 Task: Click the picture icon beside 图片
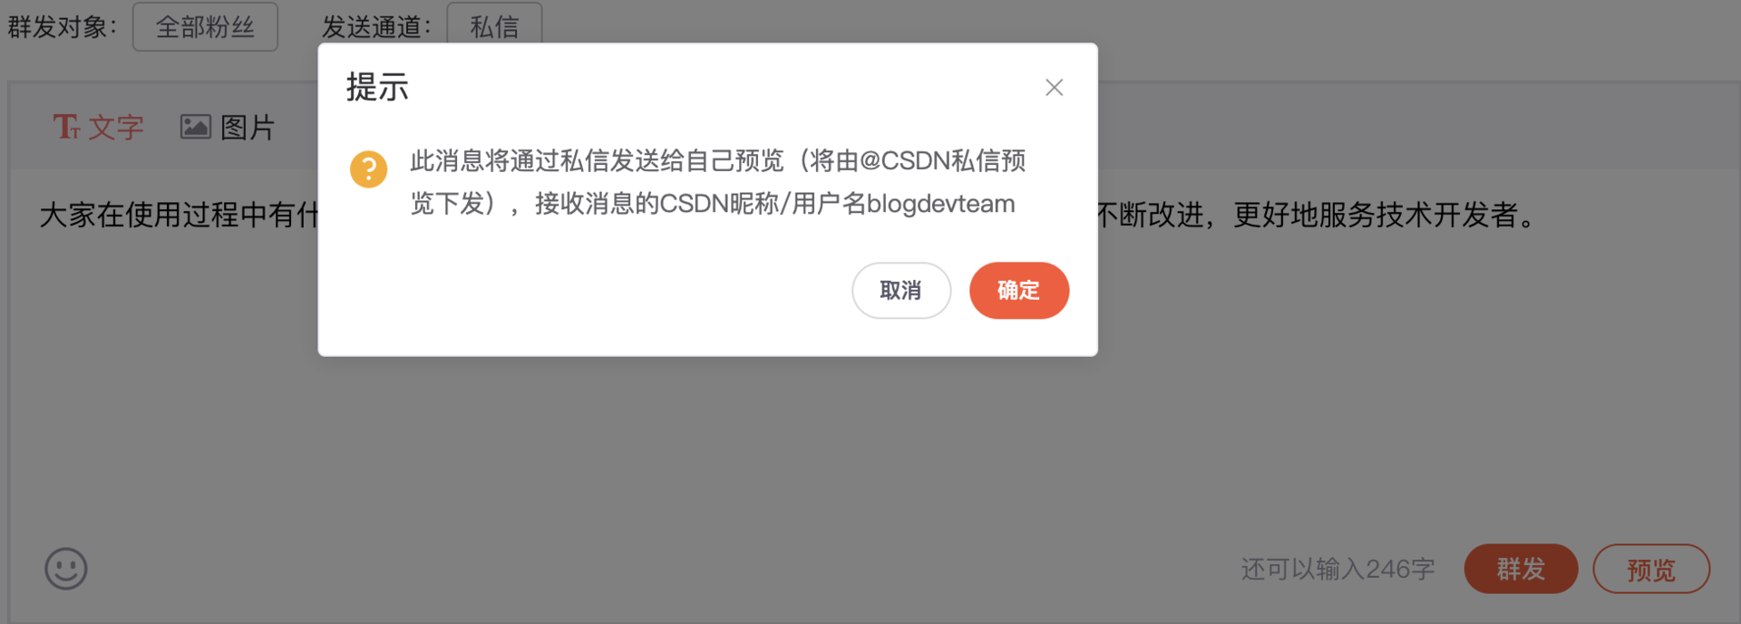(x=195, y=127)
